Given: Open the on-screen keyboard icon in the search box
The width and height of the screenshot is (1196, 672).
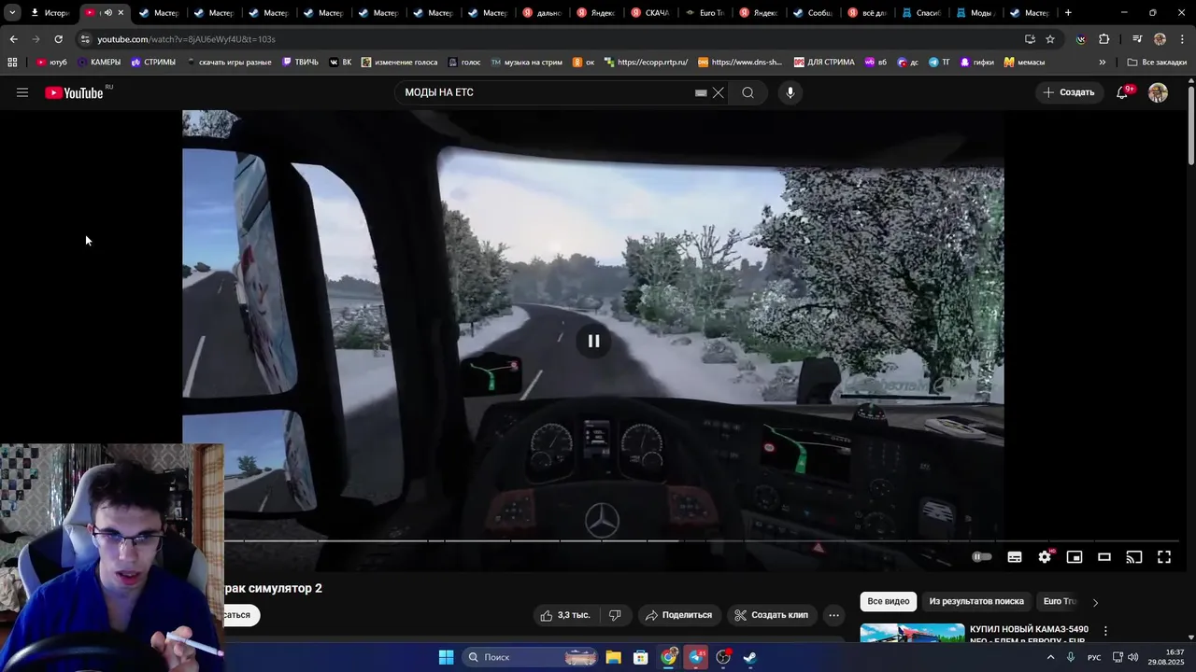Looking at the screenshot, I should [701, 92].
